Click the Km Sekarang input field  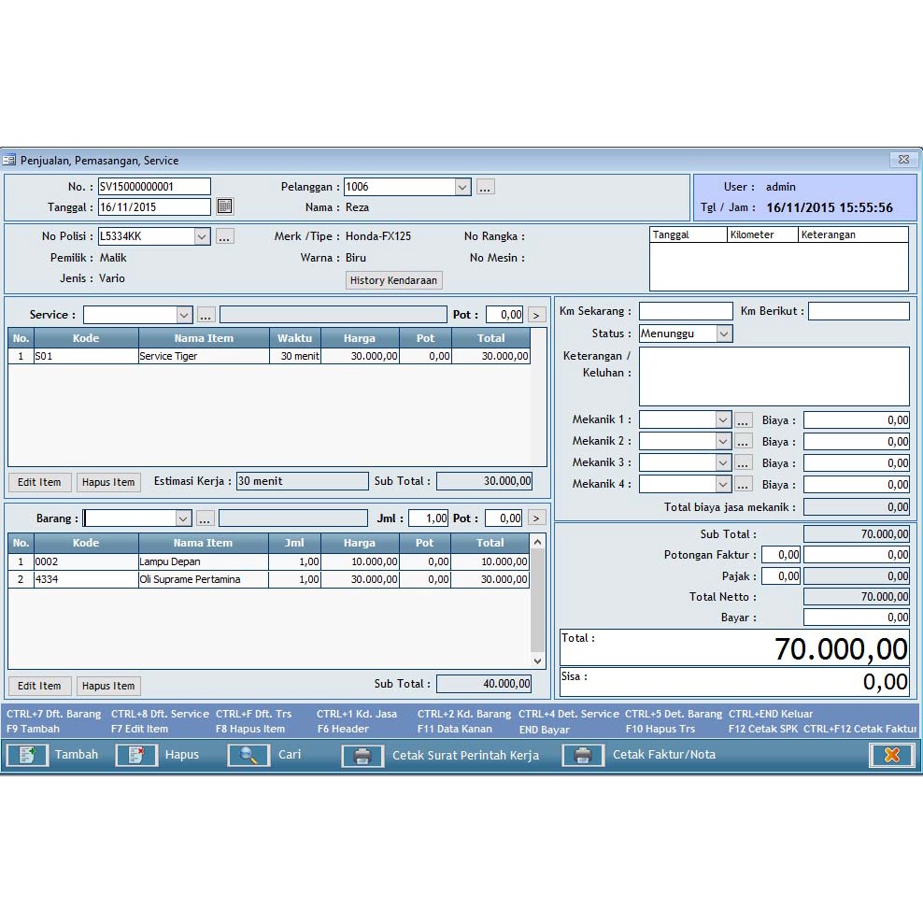[686, 311]
